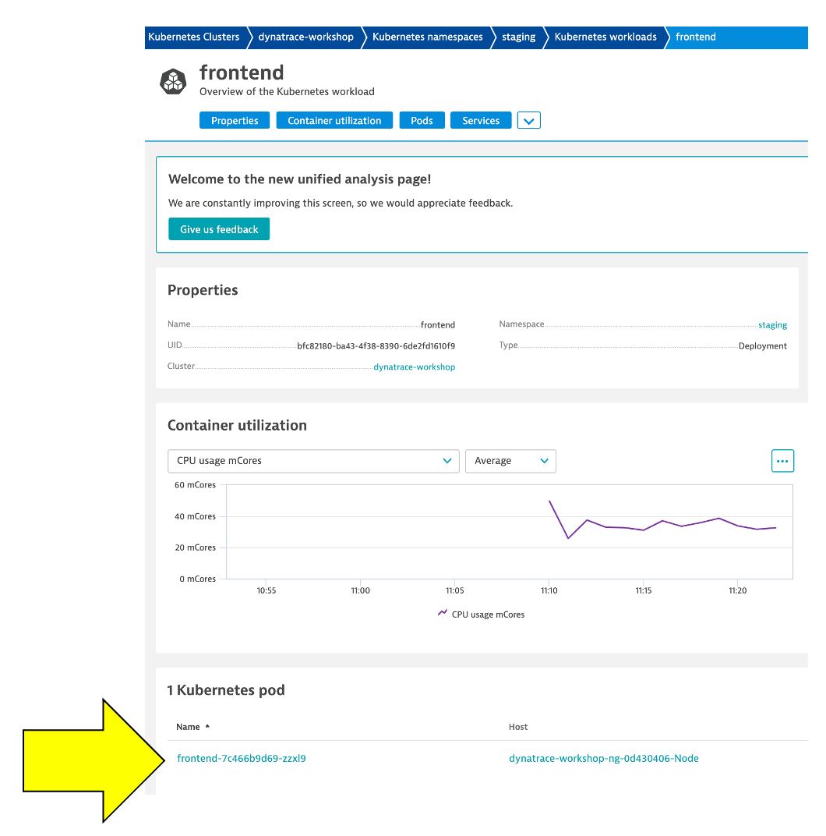Jump to the Pods section button
The width and height of the screenshot is (826, 836).
[x=422, y=121]
